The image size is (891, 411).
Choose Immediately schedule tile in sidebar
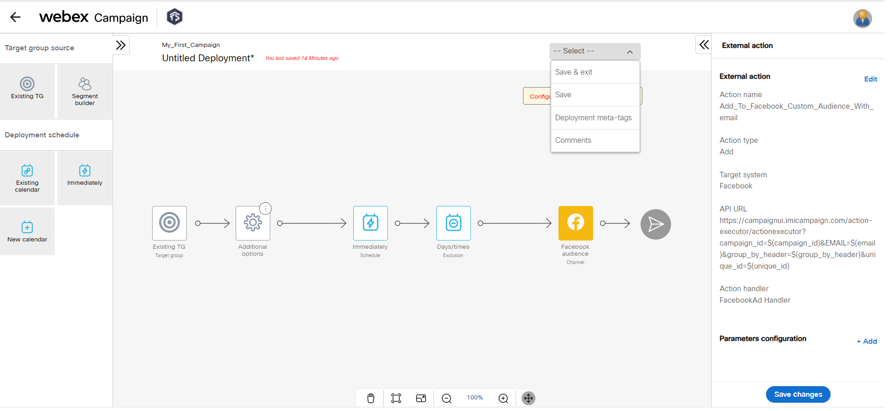point(85,178)
